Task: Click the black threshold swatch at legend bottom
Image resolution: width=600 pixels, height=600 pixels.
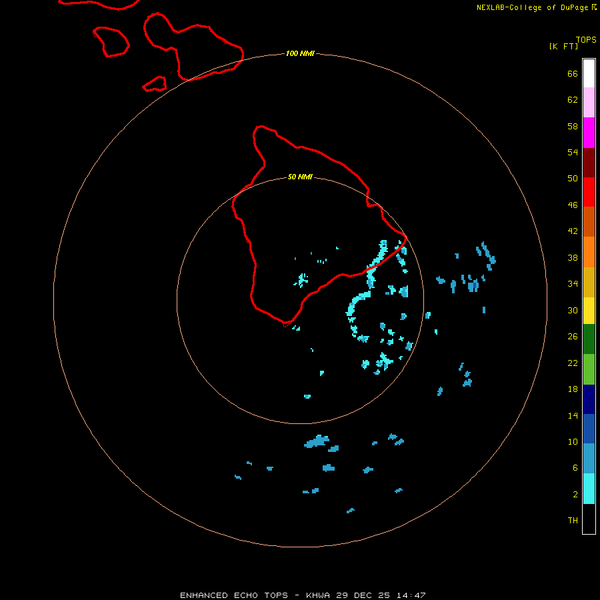Action: pyautogui.click(x=589, y=519)
